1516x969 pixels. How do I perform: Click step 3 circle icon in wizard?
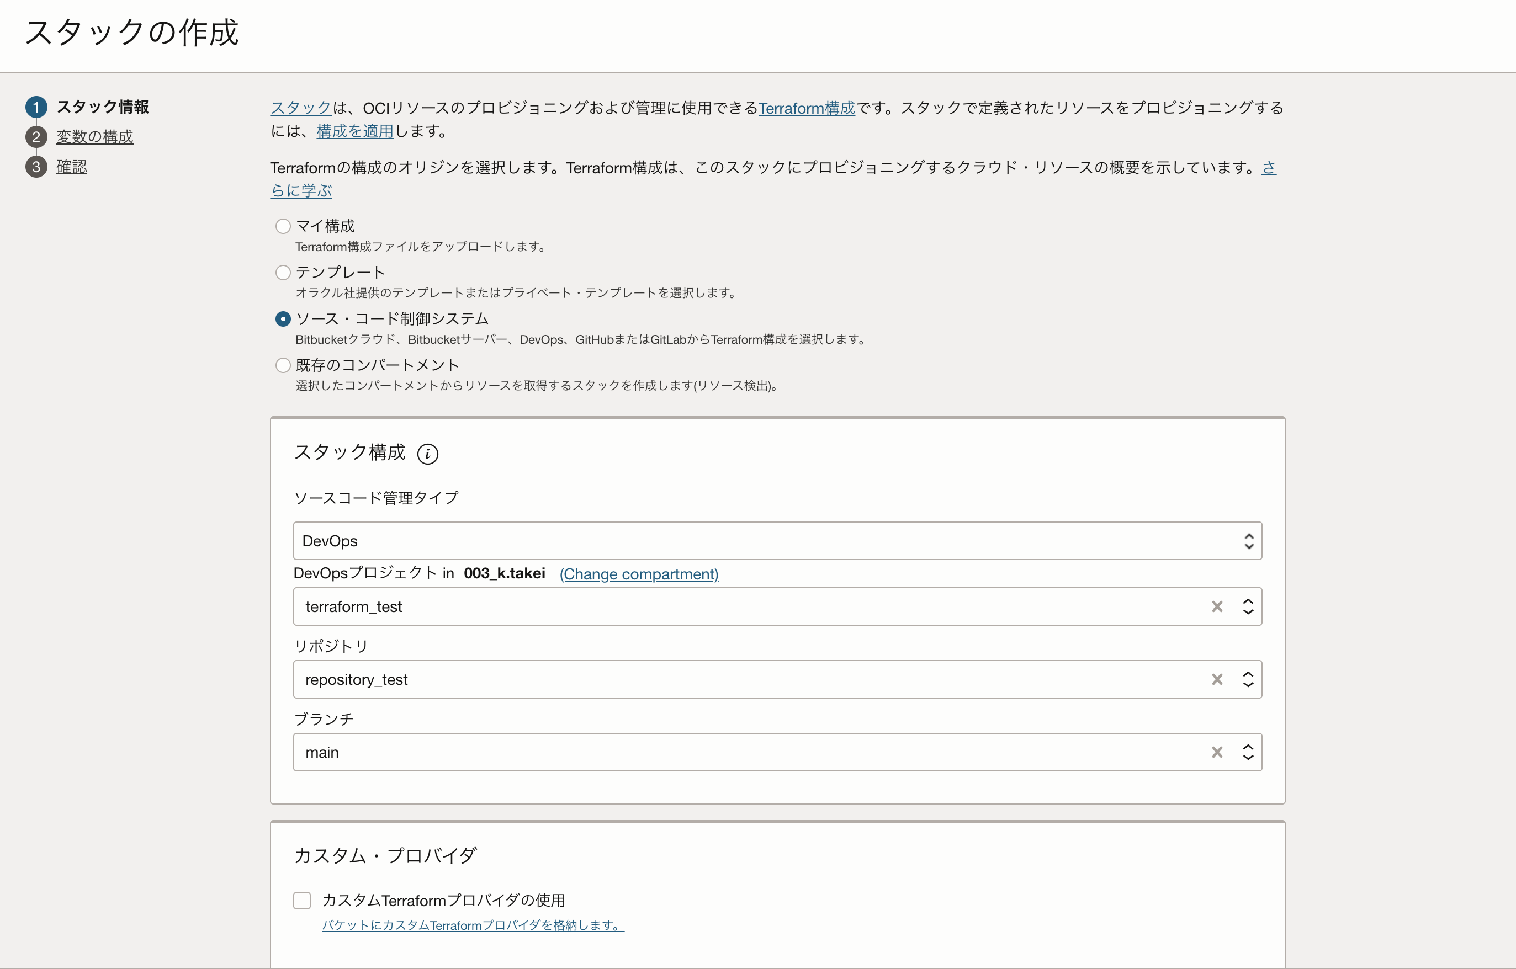coord(36,167)
